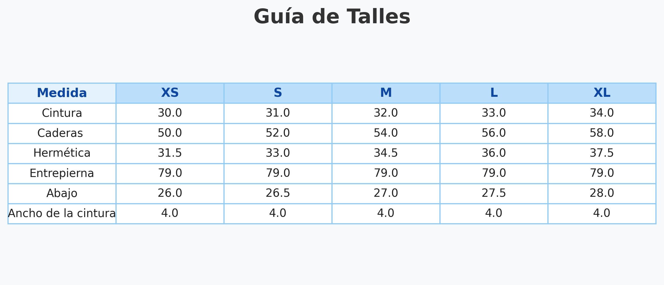
Task: Select the S size column header
Action: pyautogui.click(x=278, y=93)
